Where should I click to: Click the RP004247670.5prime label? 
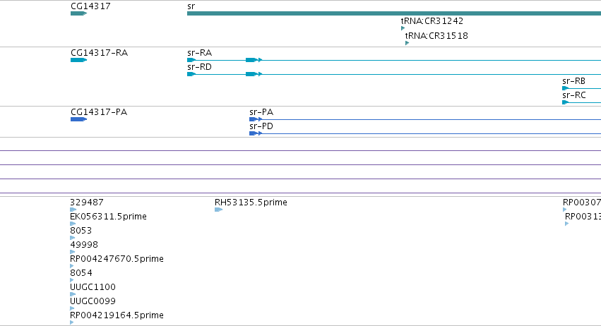[x=117, y=259]
